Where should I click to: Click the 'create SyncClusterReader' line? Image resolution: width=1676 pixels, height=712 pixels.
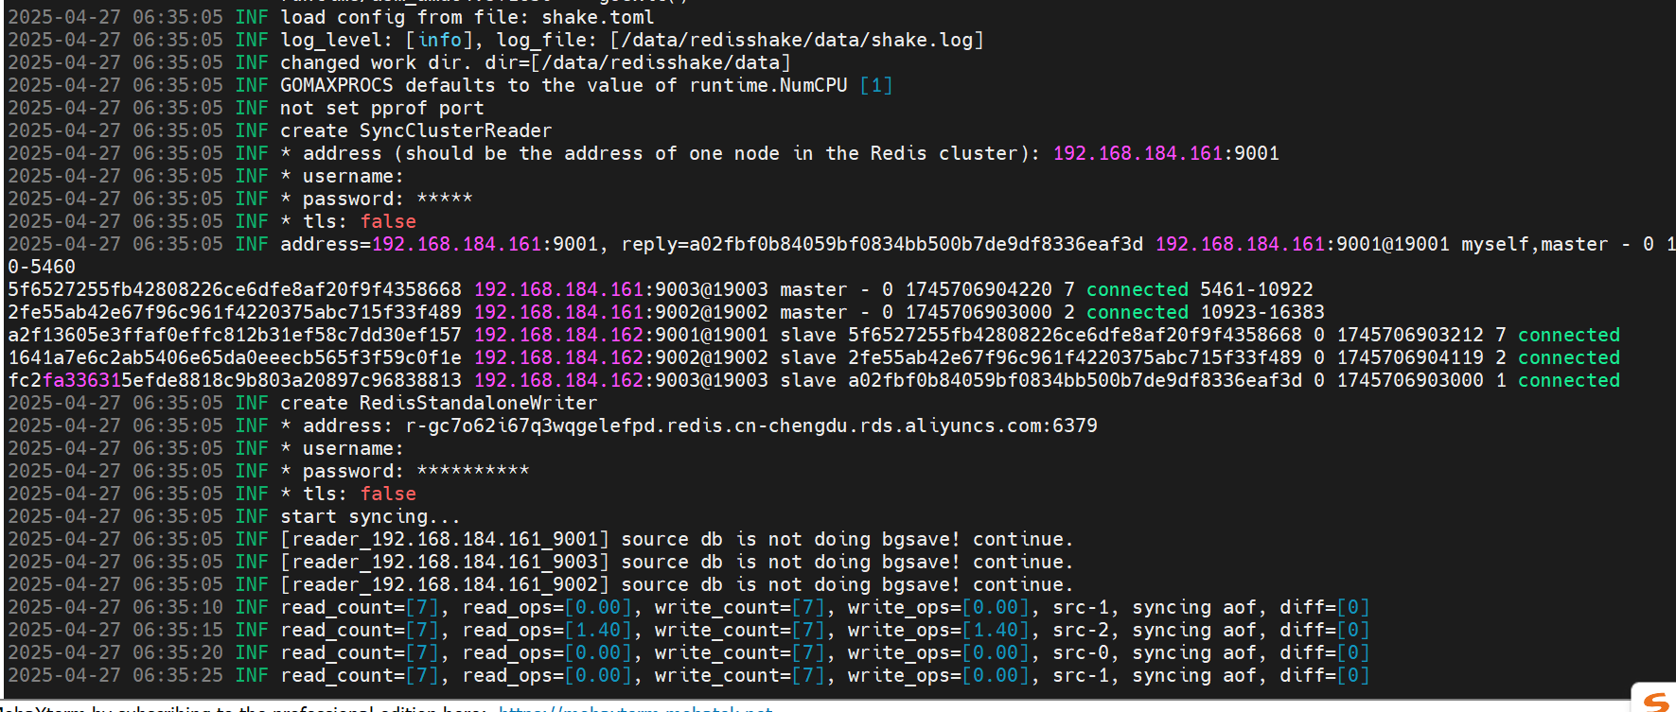pyautogui.click(x=415, y=130)
